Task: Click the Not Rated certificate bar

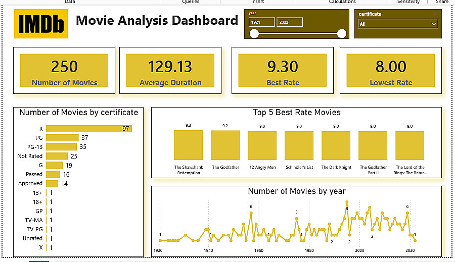Action: pyautogui.click(x=57, y=156)
